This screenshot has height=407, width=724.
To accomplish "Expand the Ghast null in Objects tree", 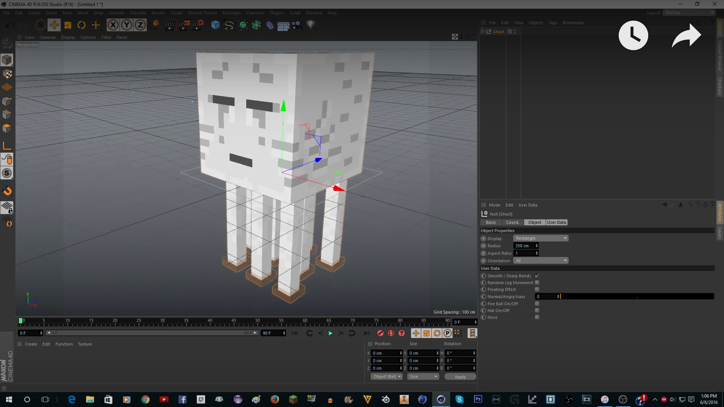I will [482, 32].
